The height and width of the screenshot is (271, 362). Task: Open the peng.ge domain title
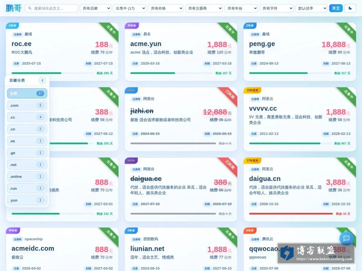pos(262,44)
